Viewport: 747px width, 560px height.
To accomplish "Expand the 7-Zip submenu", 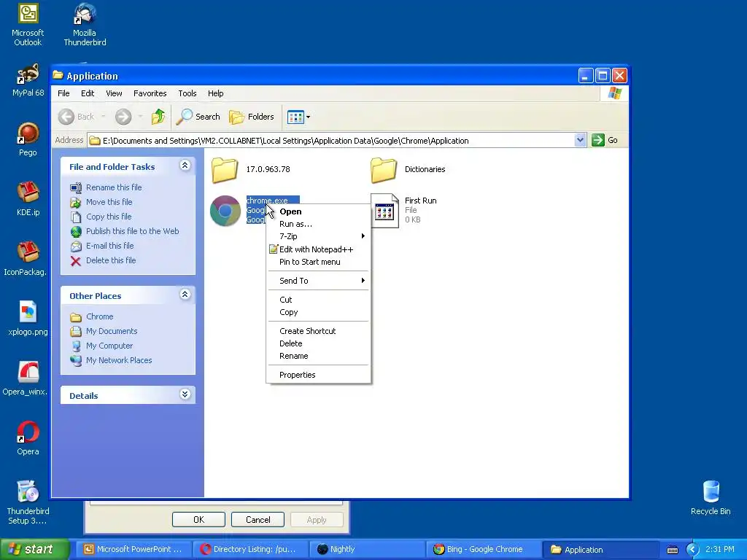I will pos(318,236).
